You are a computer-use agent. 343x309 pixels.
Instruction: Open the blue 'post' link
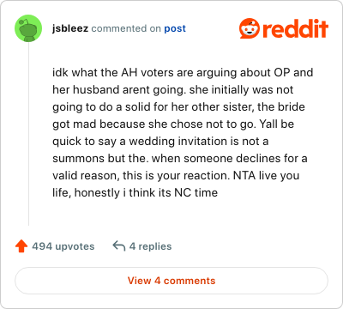[x=175, y=28]
